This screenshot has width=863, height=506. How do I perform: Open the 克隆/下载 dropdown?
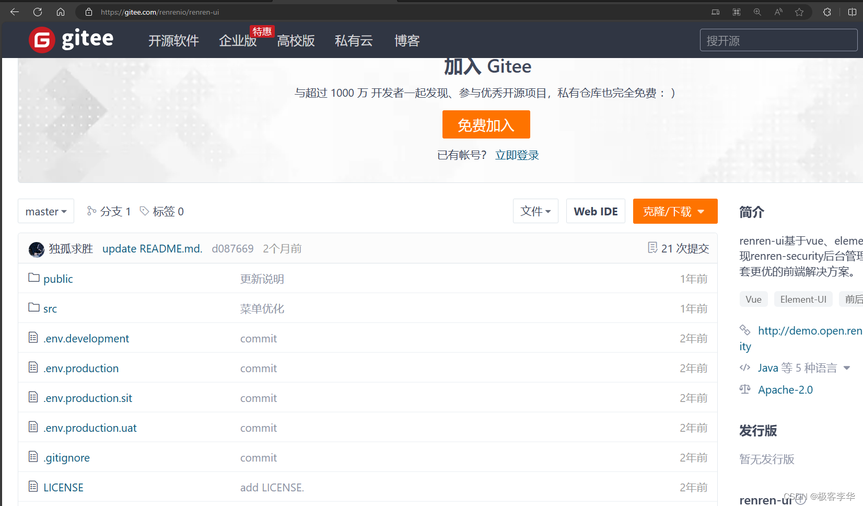tap(675, 211)
